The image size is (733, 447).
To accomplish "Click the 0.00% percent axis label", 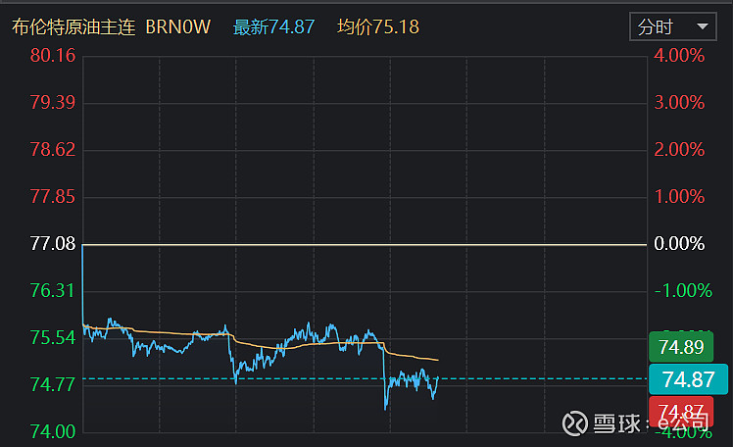I will coord(679,244).
